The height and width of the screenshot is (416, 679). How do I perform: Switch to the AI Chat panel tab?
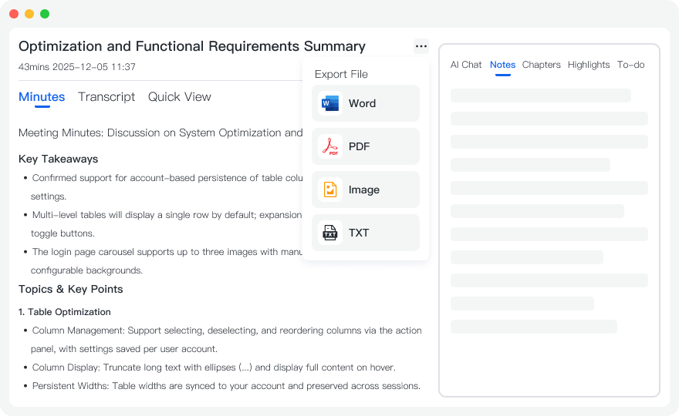[x=466, y=65]
